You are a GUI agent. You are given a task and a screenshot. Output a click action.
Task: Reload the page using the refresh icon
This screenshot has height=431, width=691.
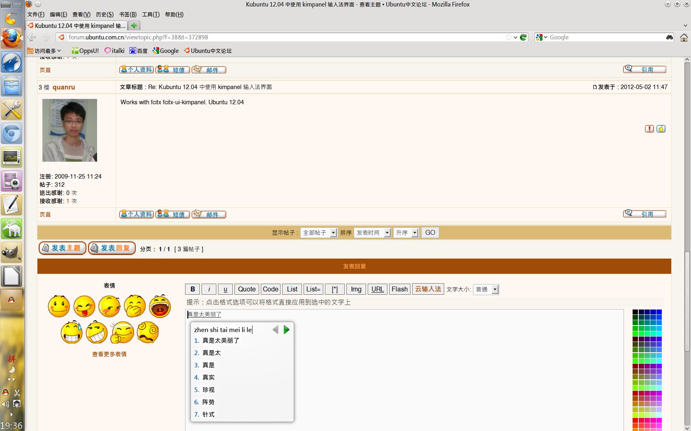tap(523, 37)
